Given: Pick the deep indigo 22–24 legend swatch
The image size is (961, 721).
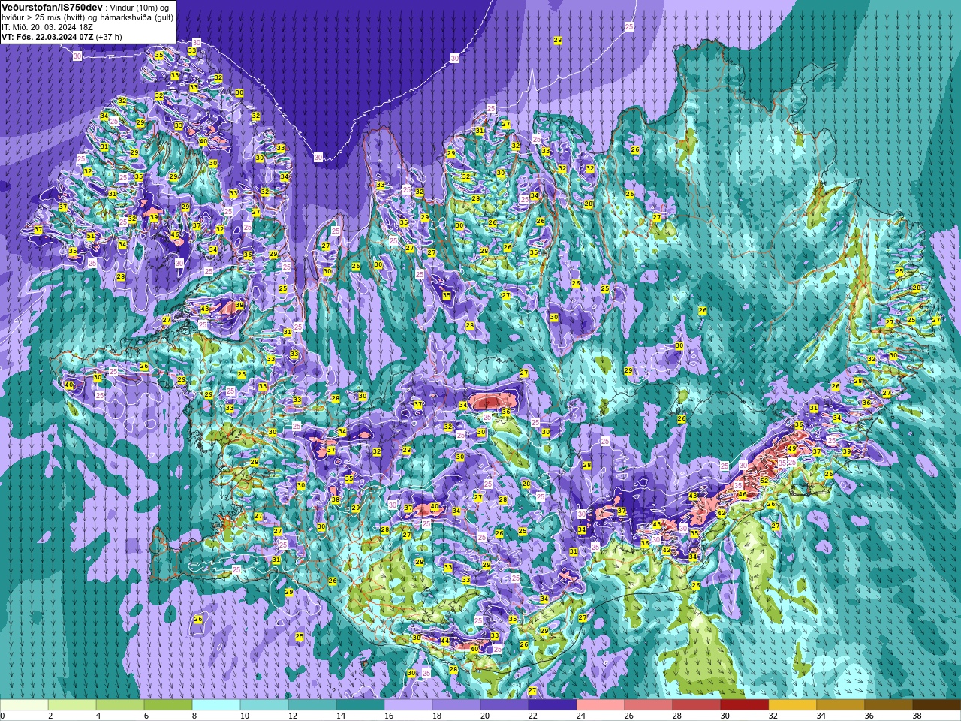Looking at the screenshot, I should pyautogui.click(x=553, y=705).
